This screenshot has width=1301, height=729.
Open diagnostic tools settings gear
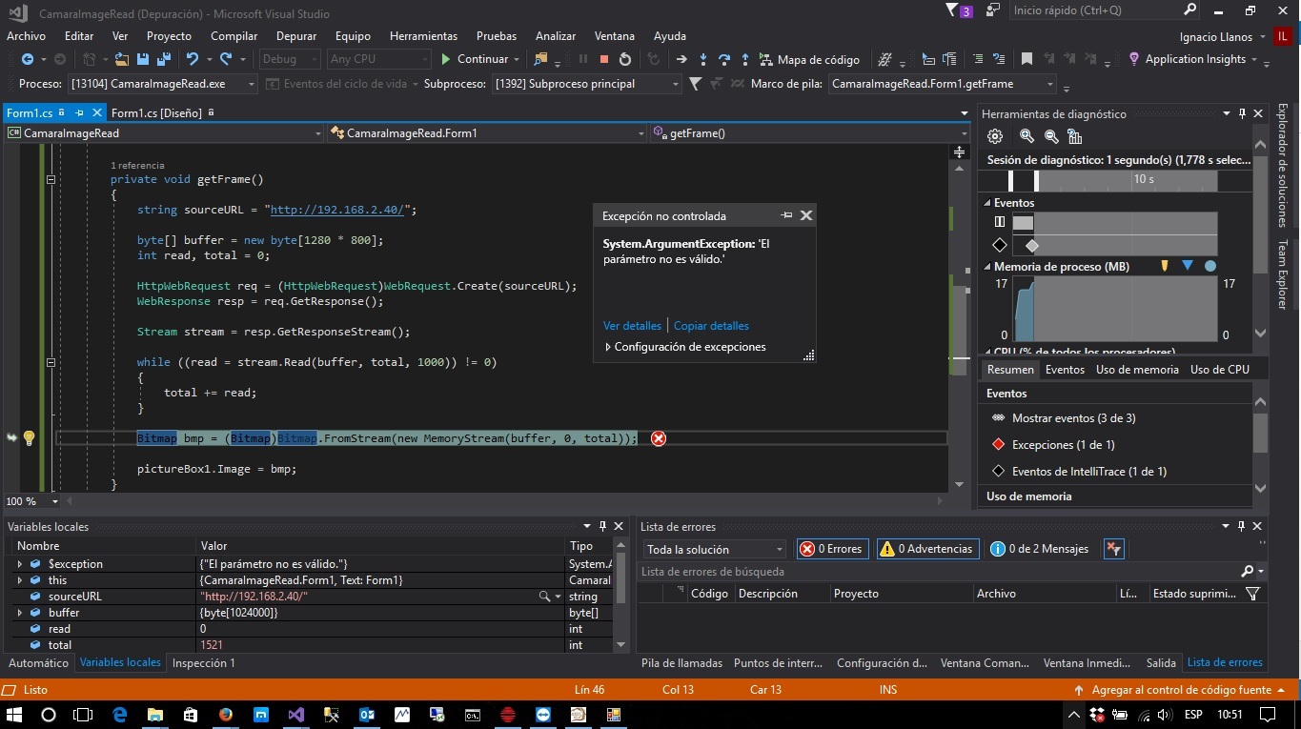pyautogui.click(x=995, y=136)
